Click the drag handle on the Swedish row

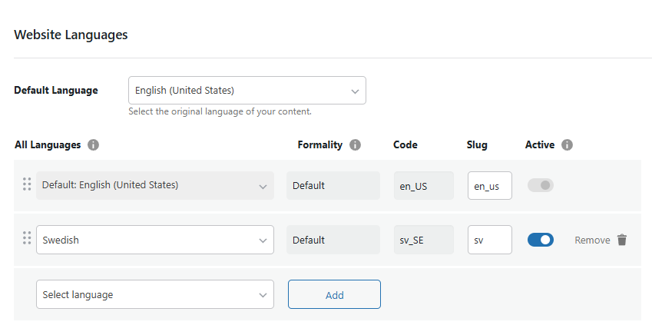[27, 237]
